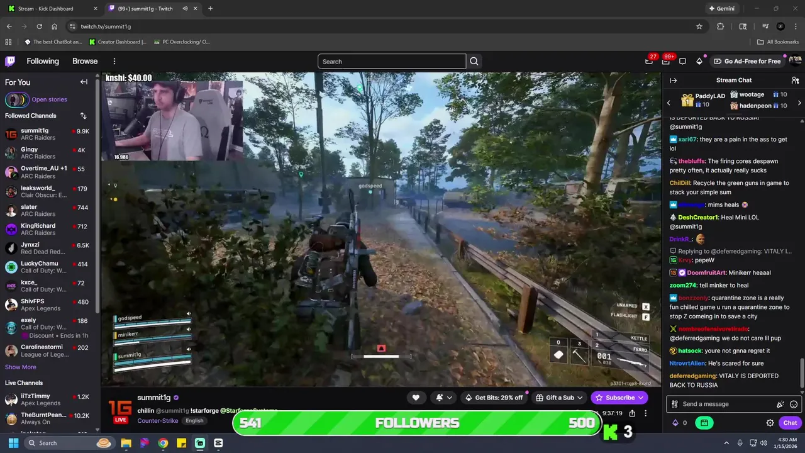
Task: Show hidden system tray icons chevron
Action: [726, 443]
